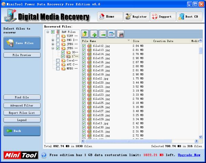
Task: Click the File Name column sort arrow
Action: click(x=129, y=40)
